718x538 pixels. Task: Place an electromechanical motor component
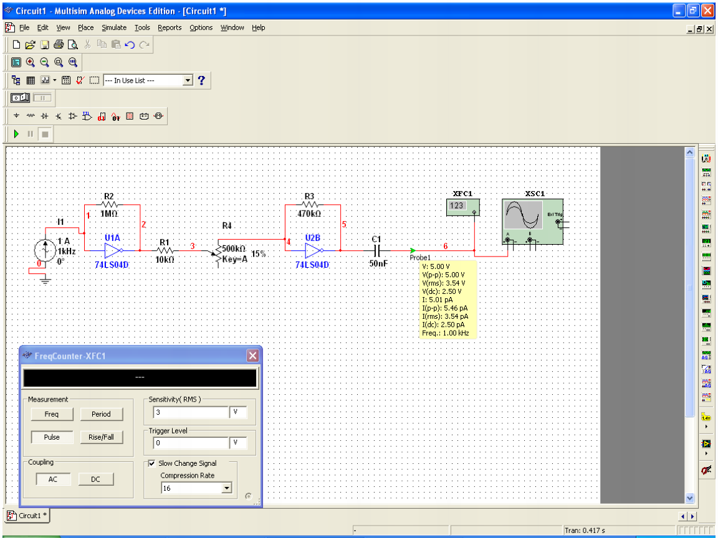pyautogui.click(x=158, y=116)
